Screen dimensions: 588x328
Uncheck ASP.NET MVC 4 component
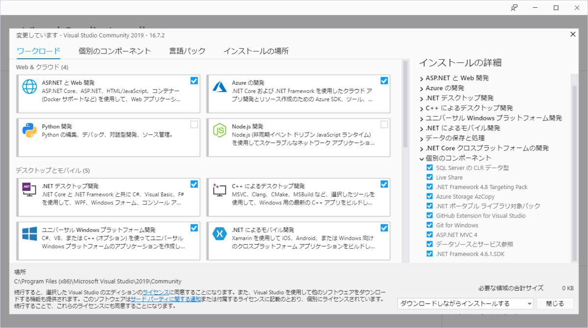click(430, 235)
